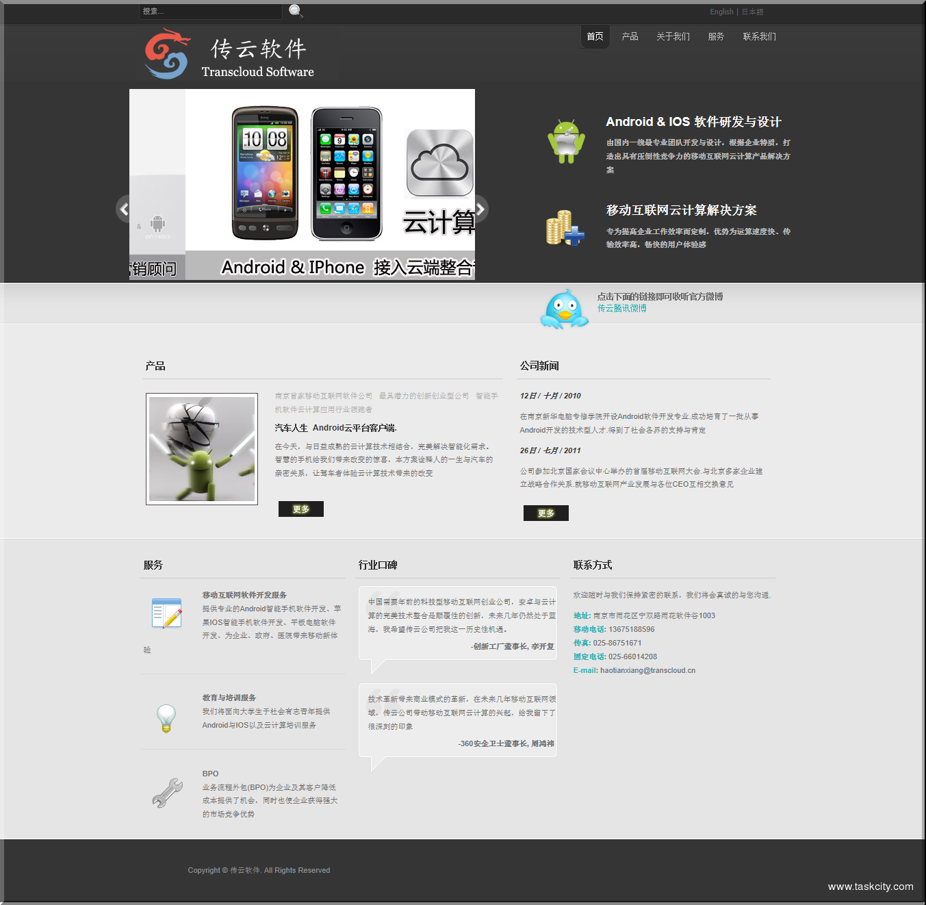Open Android & IOS 软件研发与设计 heading
Screen dimensions: 926x905
point(693,121)
